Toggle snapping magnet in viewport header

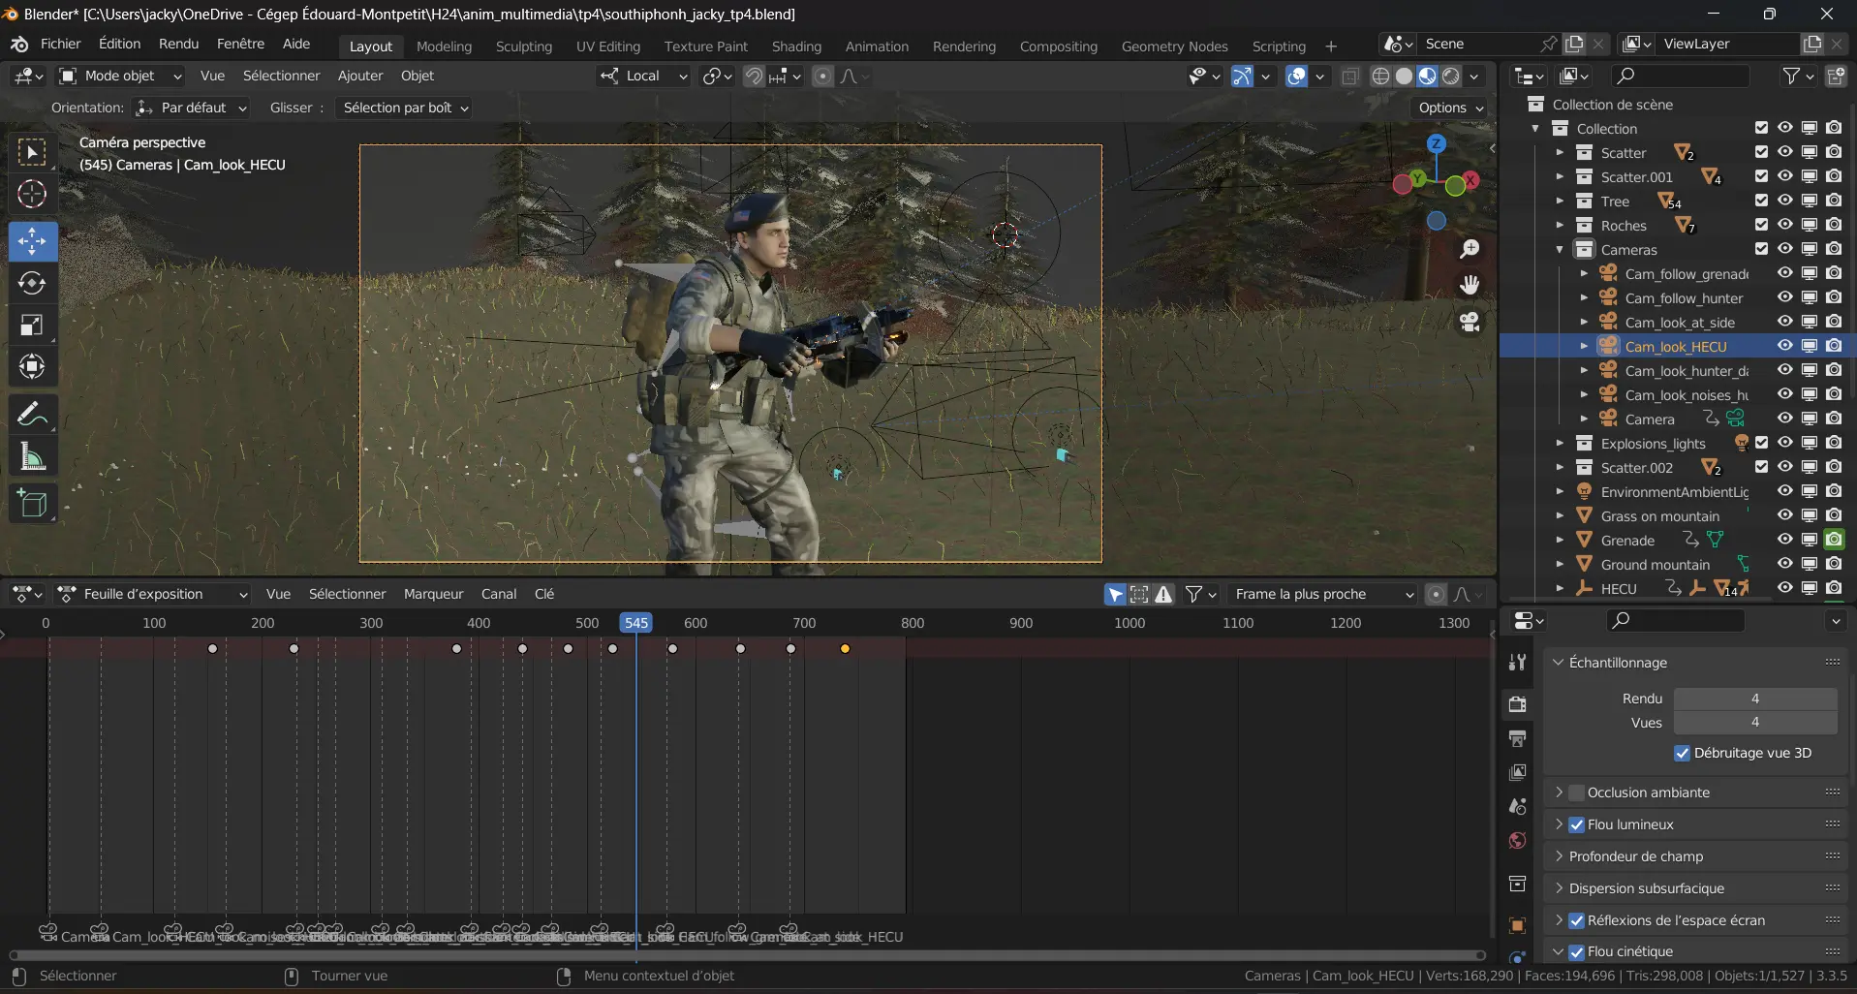(x=754, y=76)
